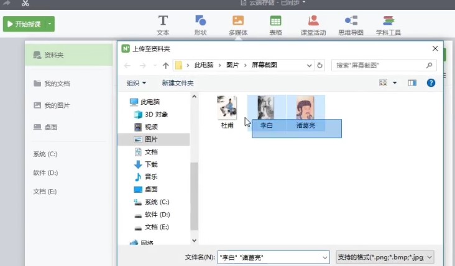455x266 pixels.
Task: Select the 文本 text tool
Action: coord(163,25)
